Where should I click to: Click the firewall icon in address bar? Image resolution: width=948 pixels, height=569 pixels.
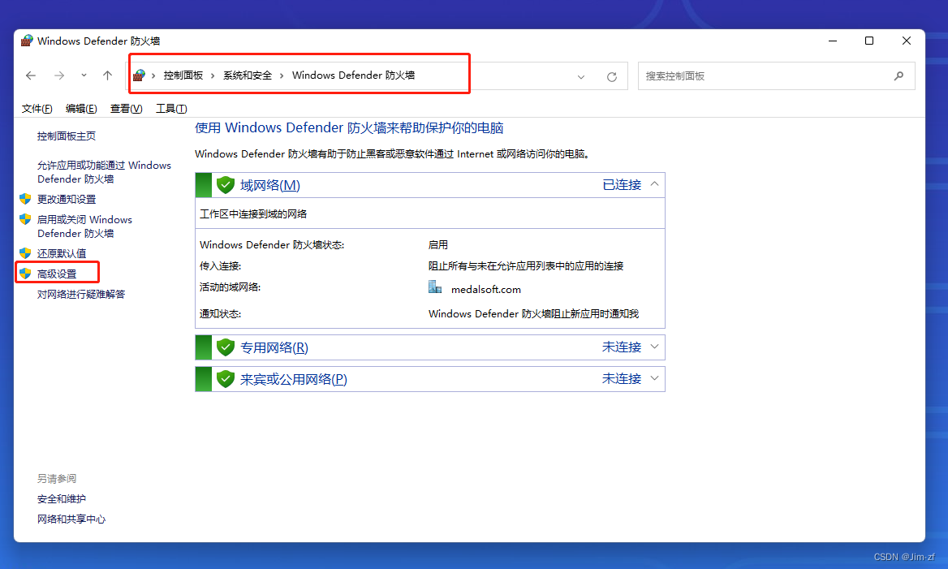point(139,75)
